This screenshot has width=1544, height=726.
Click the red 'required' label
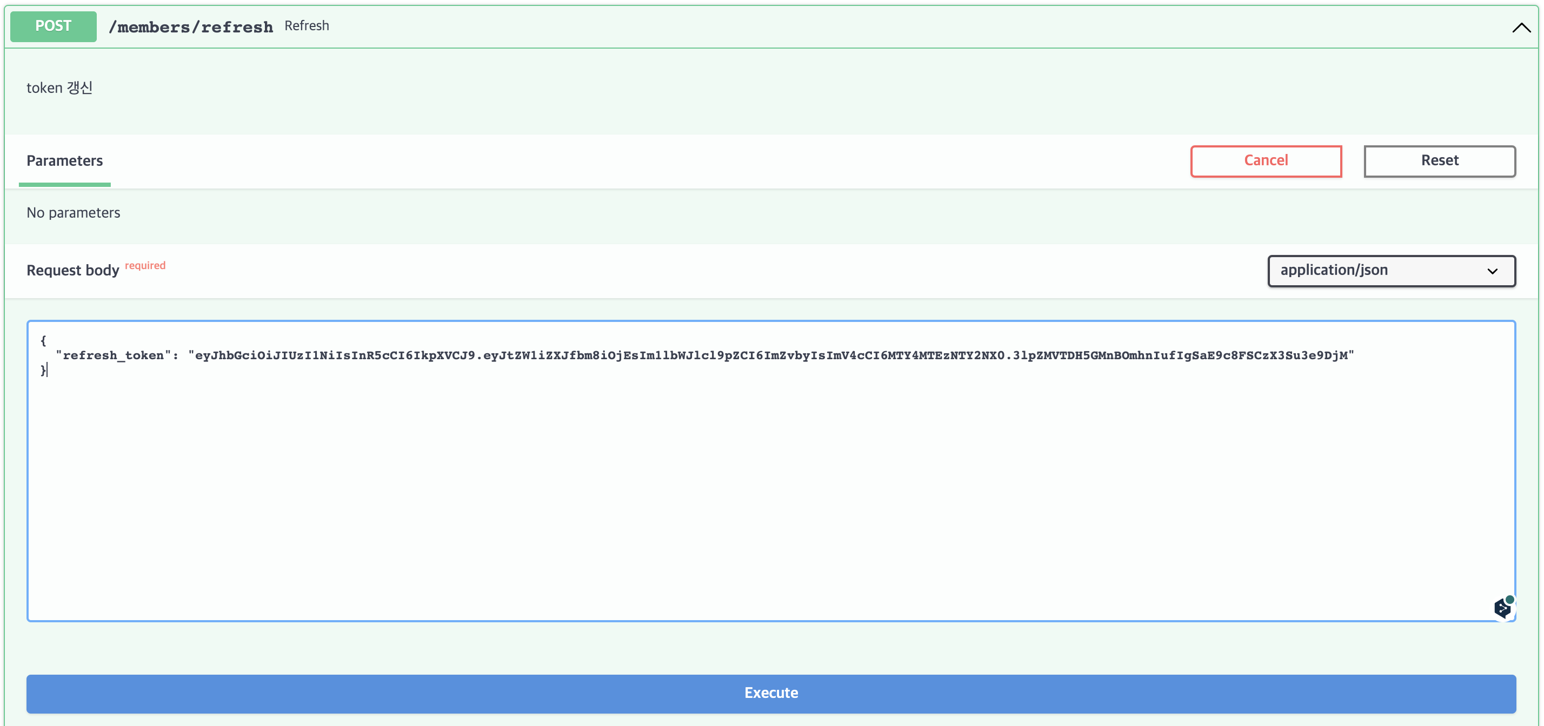point(145,265)
